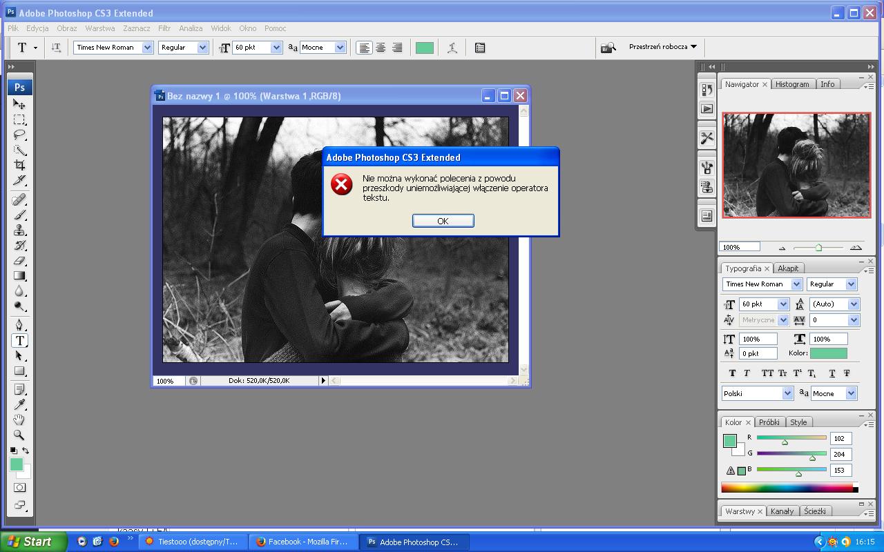Pick the Magic Wand selection tool

(20, 150)
